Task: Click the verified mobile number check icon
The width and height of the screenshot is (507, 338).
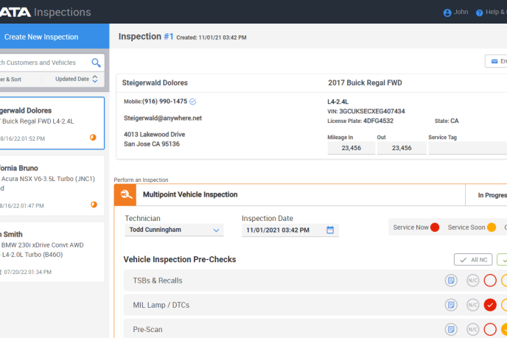Action: tap(193, 101)
